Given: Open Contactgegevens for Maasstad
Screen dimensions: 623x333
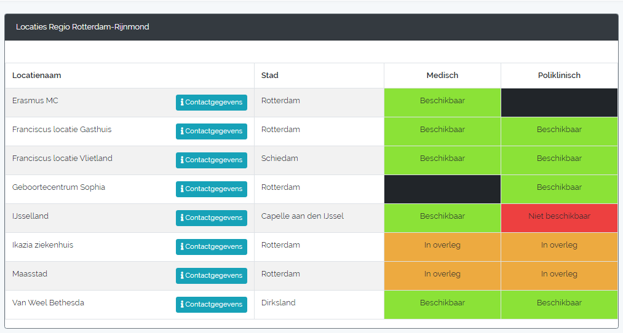Looking at the screenshot, I should [x=212, y=276].
